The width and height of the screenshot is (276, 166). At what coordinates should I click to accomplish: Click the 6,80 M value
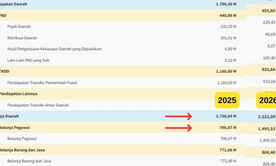230,49
